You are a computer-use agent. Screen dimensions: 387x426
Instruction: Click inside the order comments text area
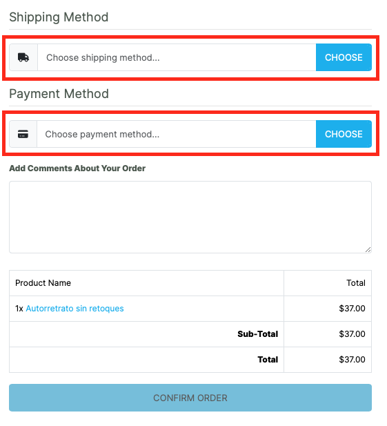[x=190, y=217]
